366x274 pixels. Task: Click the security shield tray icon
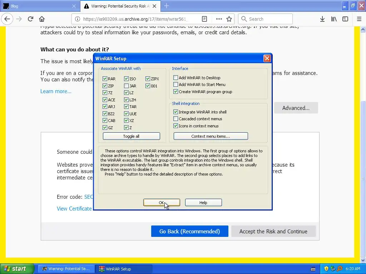(326, 269)
